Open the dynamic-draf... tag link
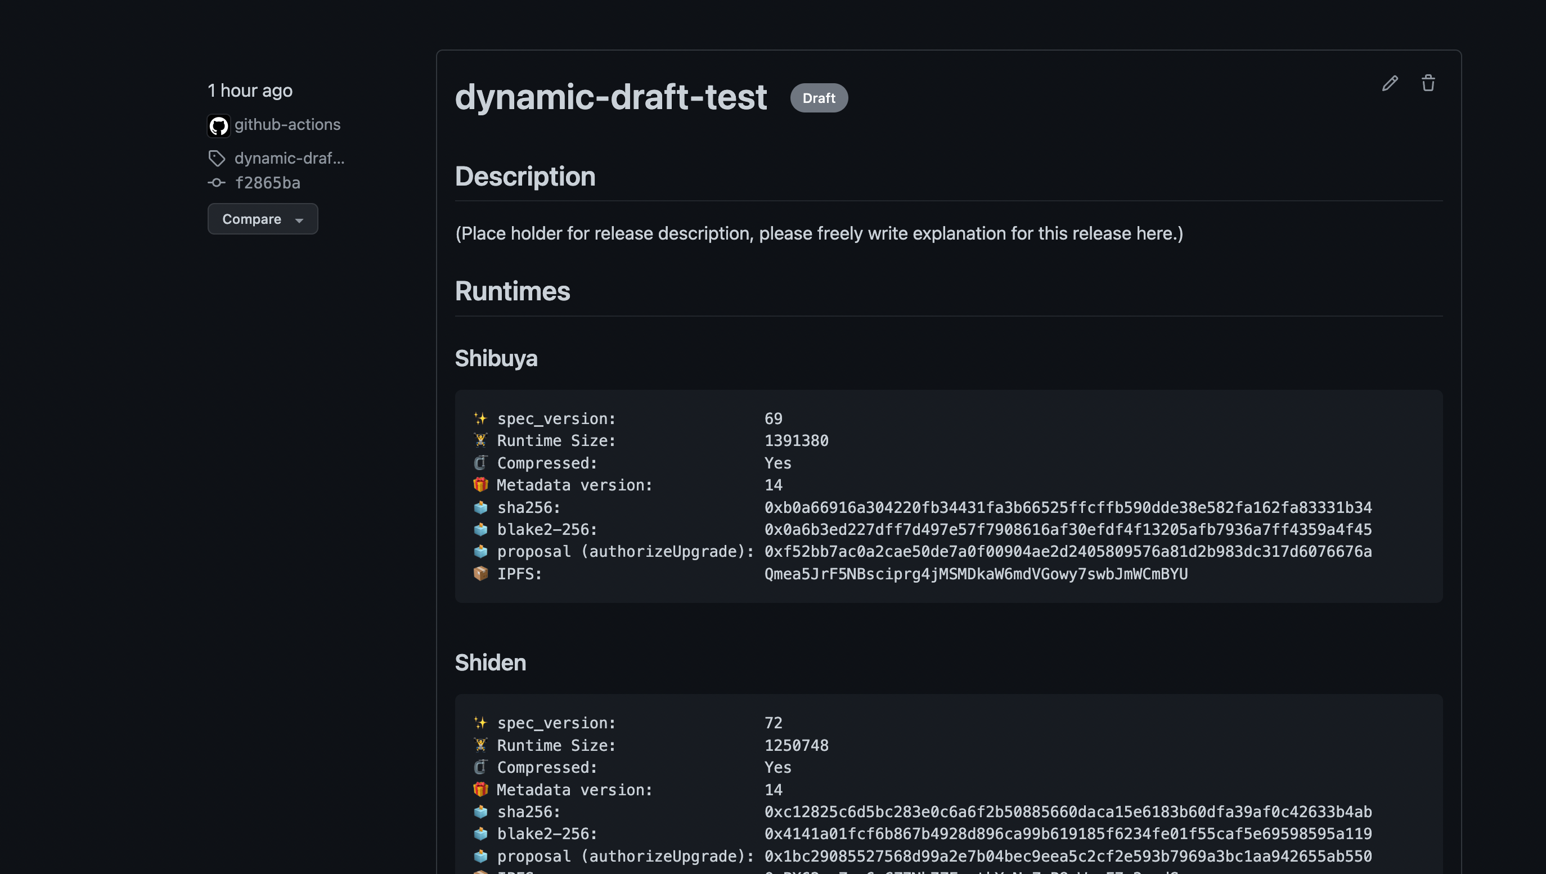This screenshot has width=1546, height=874. pyautogui.click(x=289, y=159)
